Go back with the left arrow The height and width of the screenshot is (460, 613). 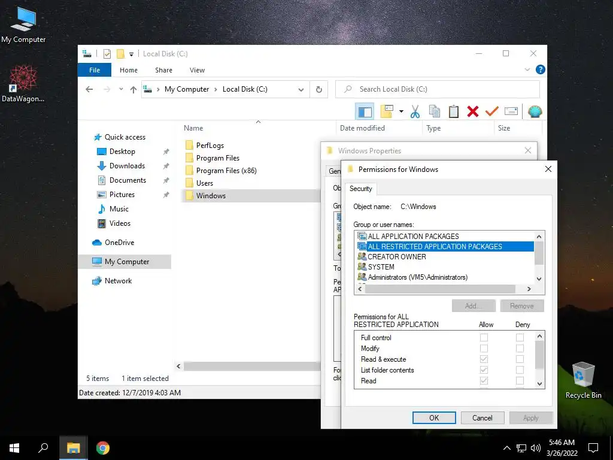point(89,89)
